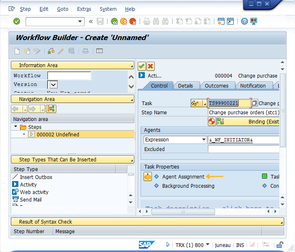The width and height of the screenshot is (295, 252).
Task: Open the System menu
Action: click(108, 9)
